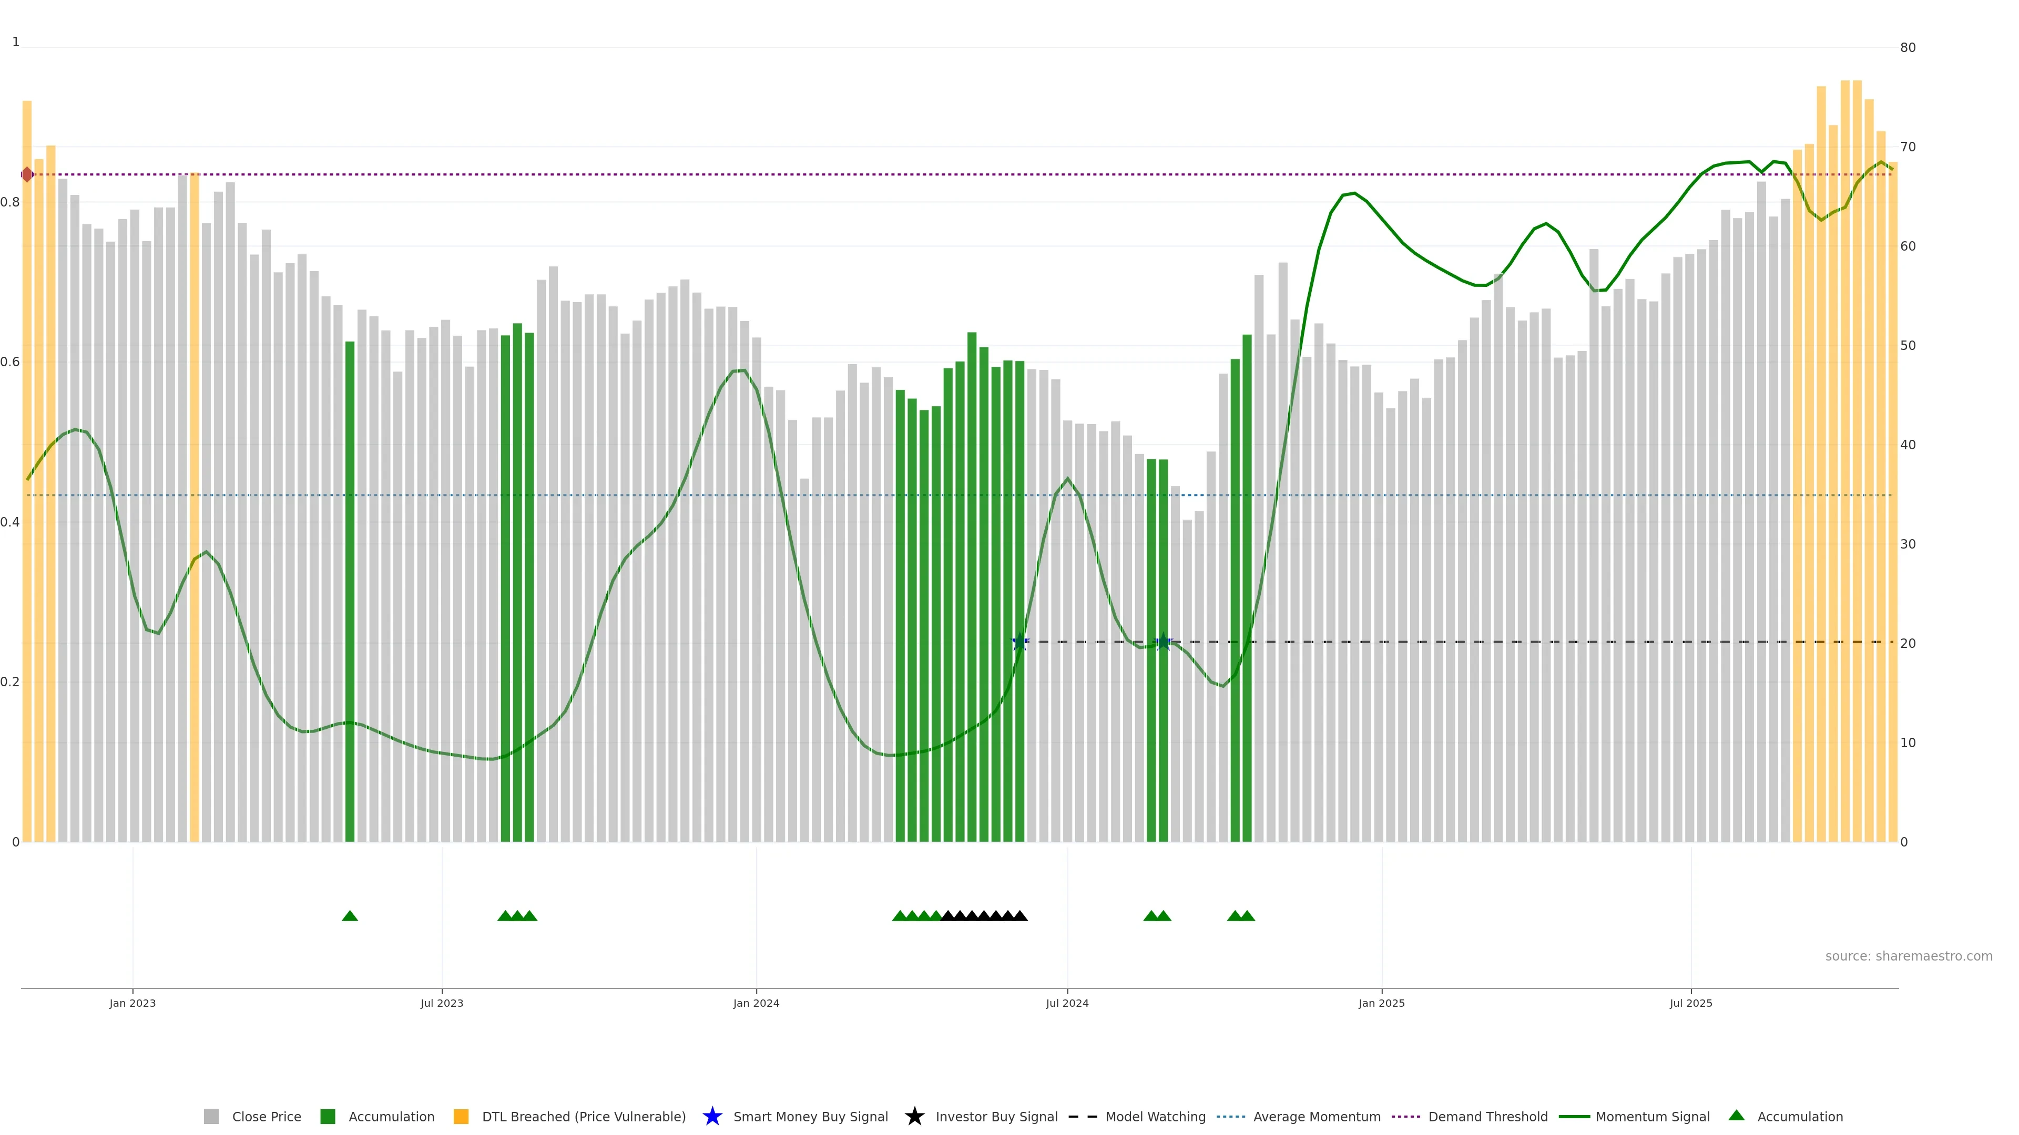Viewport: 2019px width, 1135px height.
Task: Click the black Investor Buy Signal star icon
Action: coord(914,1117)
